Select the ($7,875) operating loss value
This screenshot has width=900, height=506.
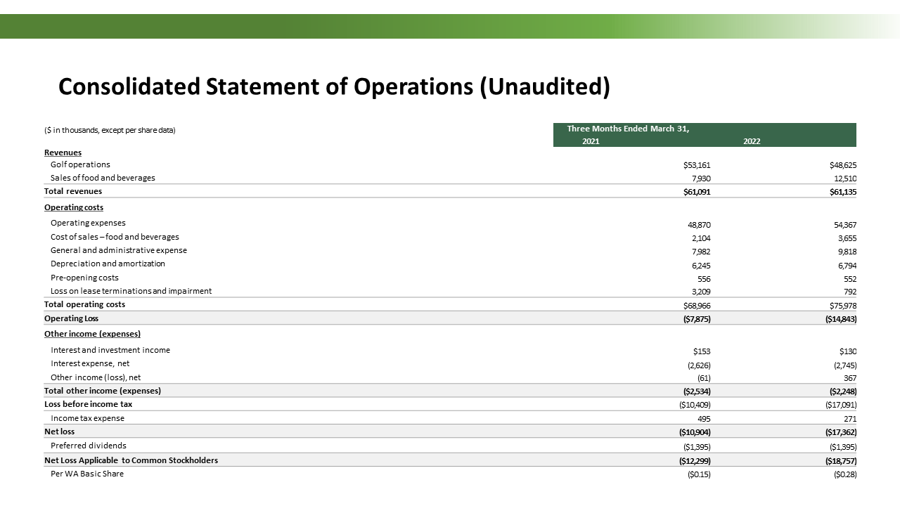(x=697, y=319)
